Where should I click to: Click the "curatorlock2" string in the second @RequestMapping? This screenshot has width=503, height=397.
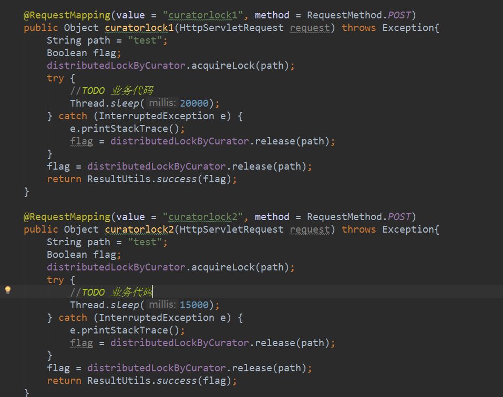point(202,217)
